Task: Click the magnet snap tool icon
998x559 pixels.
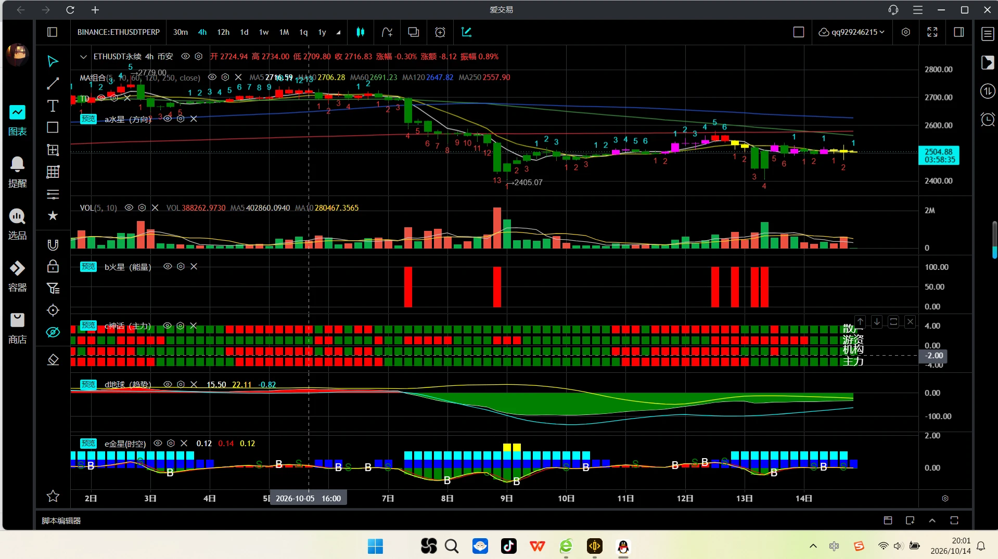Action: click(x=53, y=244)
